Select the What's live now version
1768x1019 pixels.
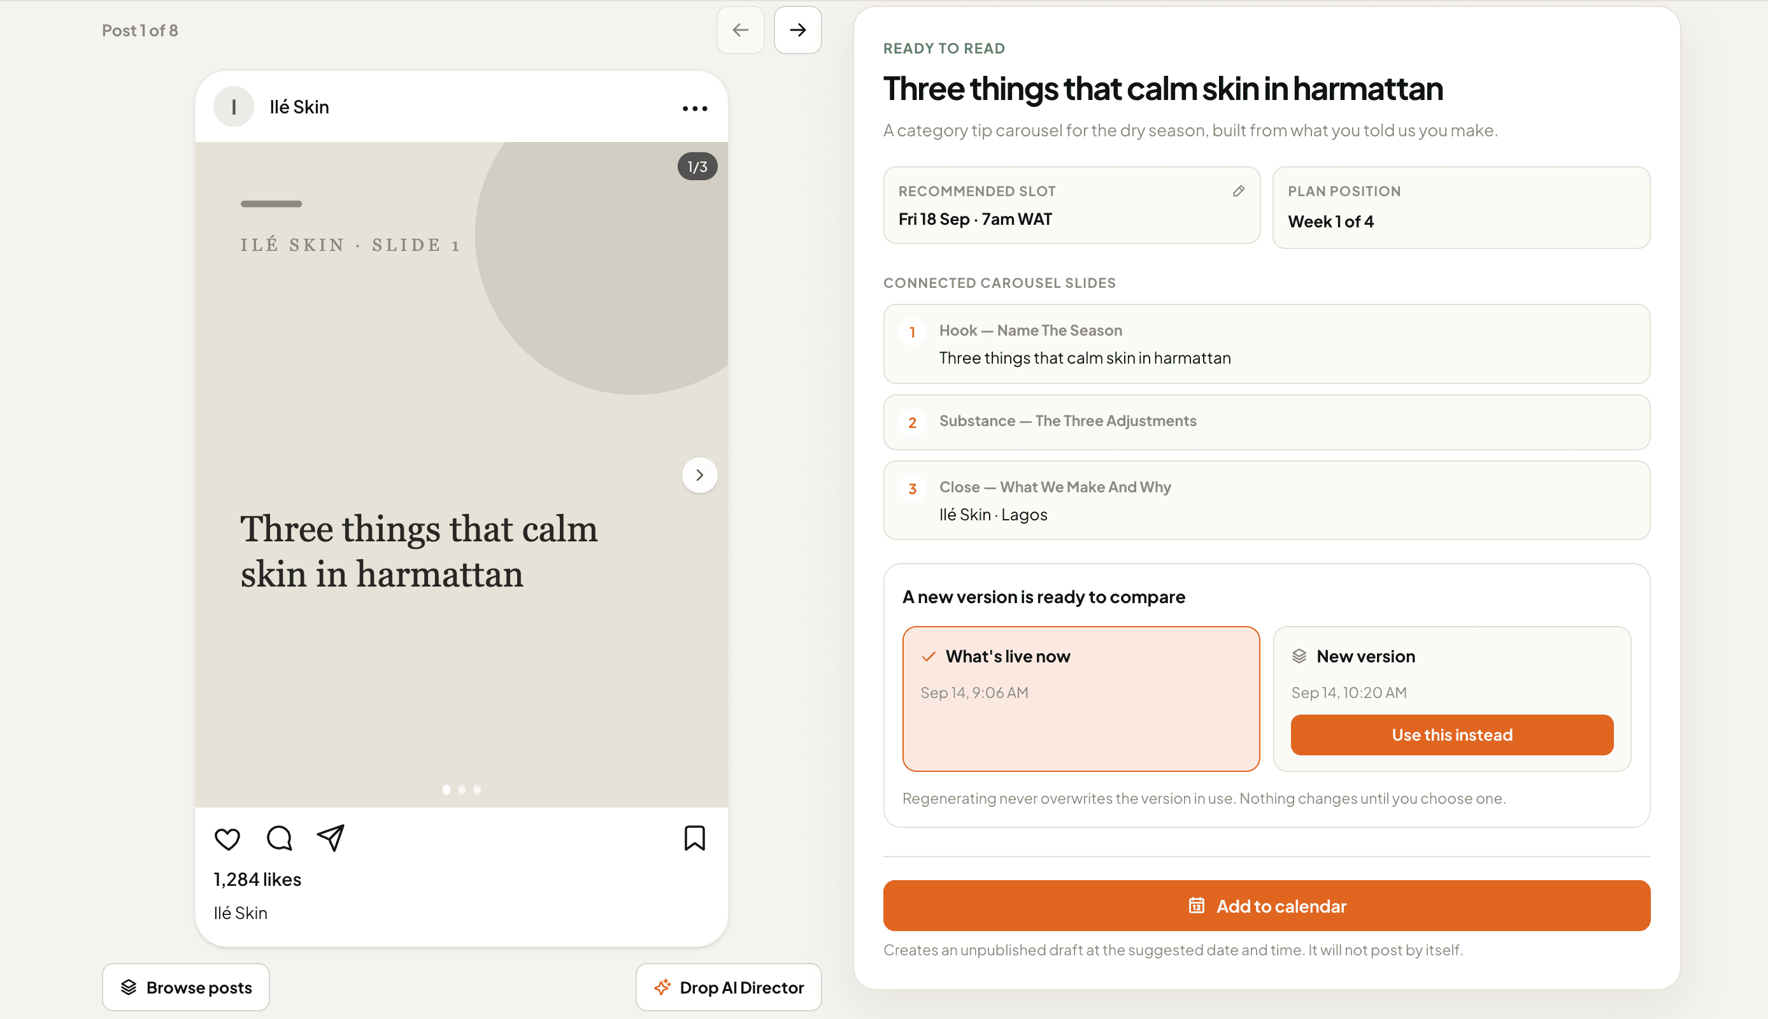[1081, 699]
